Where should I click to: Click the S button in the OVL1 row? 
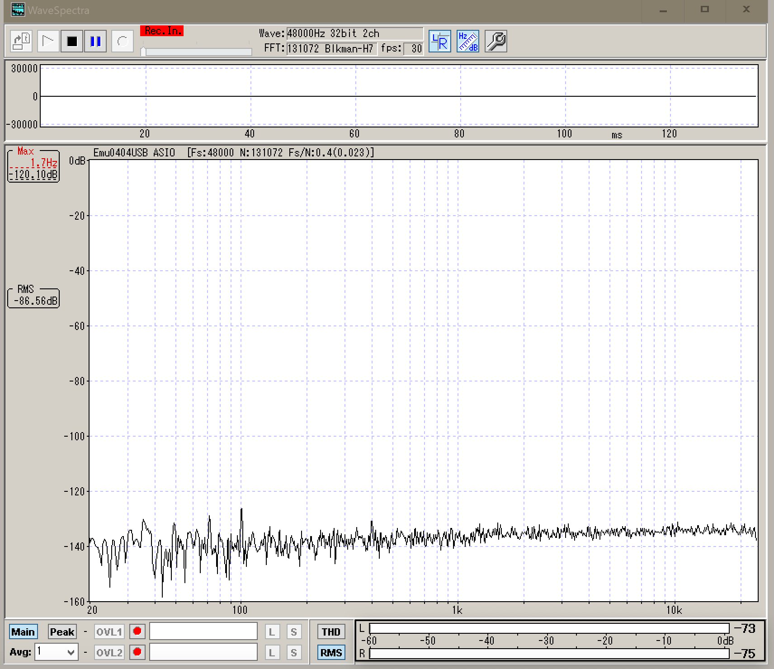tap(294, 631)
